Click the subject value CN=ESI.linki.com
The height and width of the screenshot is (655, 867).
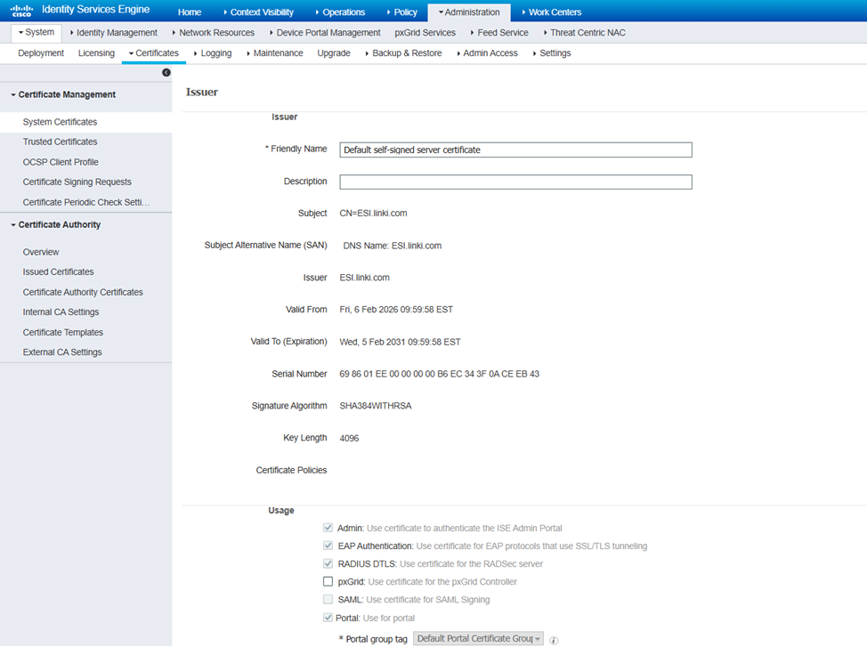[373, 214]
